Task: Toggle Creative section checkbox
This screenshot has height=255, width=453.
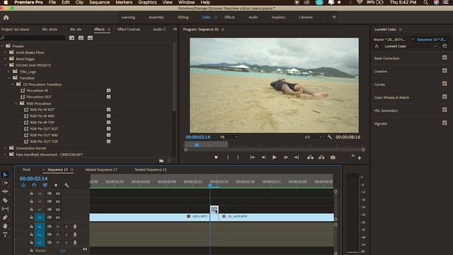Action: point(445,71)
